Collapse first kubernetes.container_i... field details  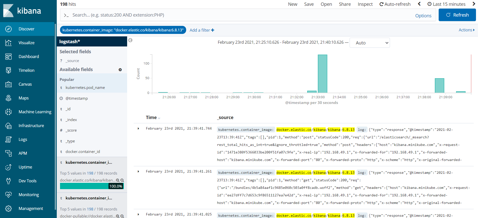click(x=89, y=162)
